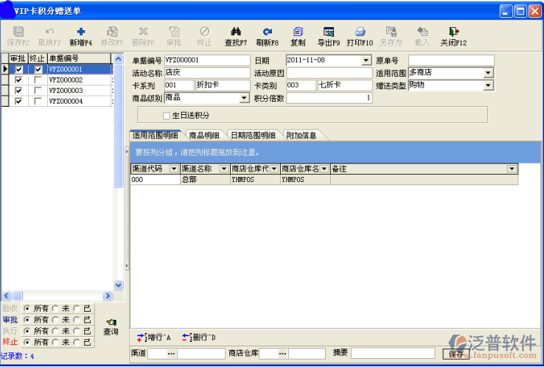Click the 删行 delete row button
The height and width of the screenshot is (367, 544).
pyautogui.click(x=199, y=338)
